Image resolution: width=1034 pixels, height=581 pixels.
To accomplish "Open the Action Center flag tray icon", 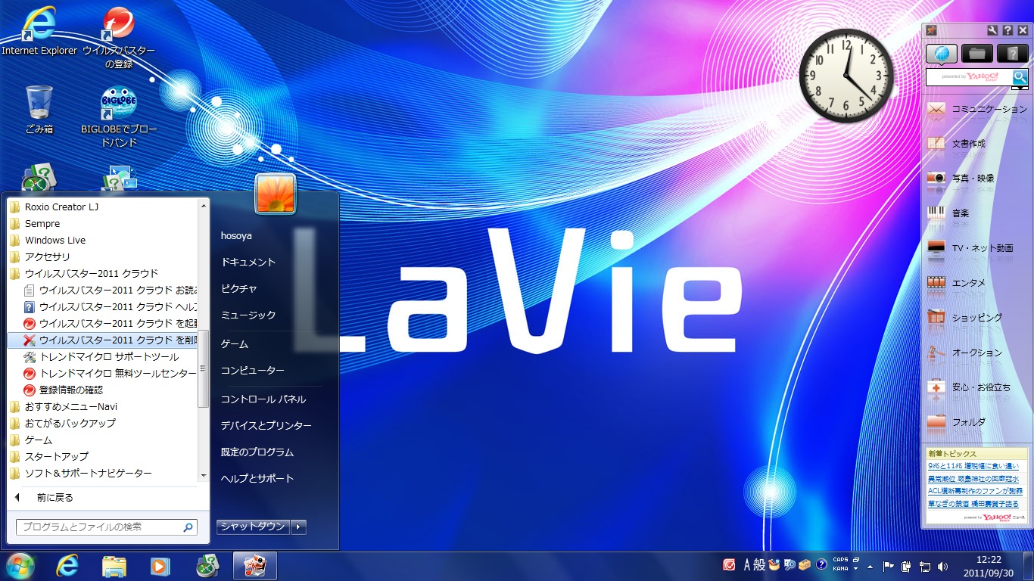I will (889, 566).
